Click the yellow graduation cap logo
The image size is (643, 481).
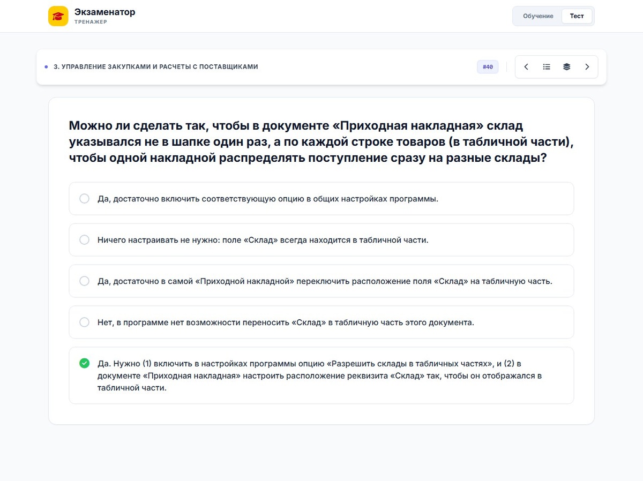point(58,16)
